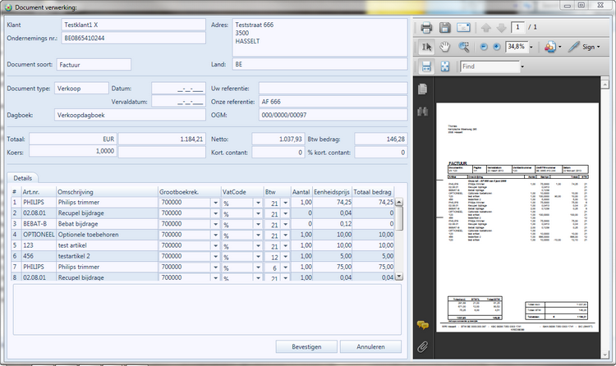Go to previous page with up arrow
This screenshot has height=366, width=616.
[486, 27]
